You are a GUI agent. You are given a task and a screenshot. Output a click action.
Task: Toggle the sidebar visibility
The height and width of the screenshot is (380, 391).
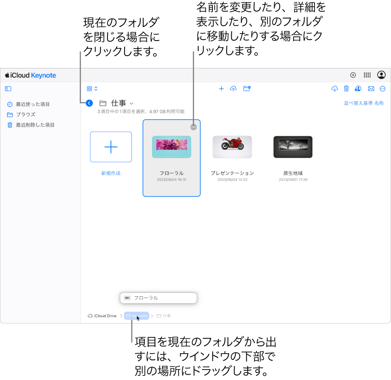(x=8, y=88)
